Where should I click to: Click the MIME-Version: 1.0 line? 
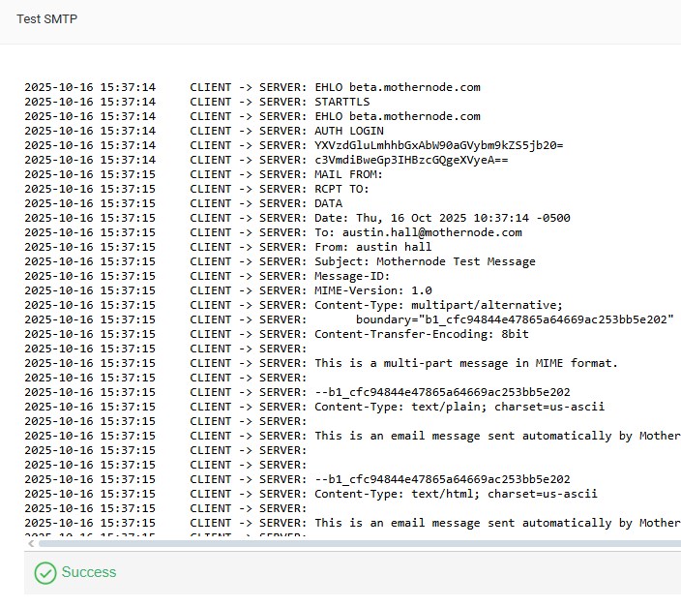click(x=372, y=290)
